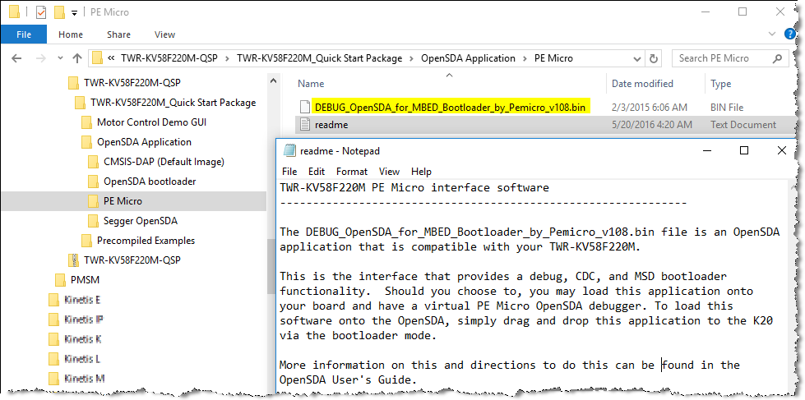Select DEBUG_OpenSDA_for_MBED_Bootloader_by_Pemicro_v108.bin file
The height and width of the screenshot is (400, 805).
(x=451, y=107)
